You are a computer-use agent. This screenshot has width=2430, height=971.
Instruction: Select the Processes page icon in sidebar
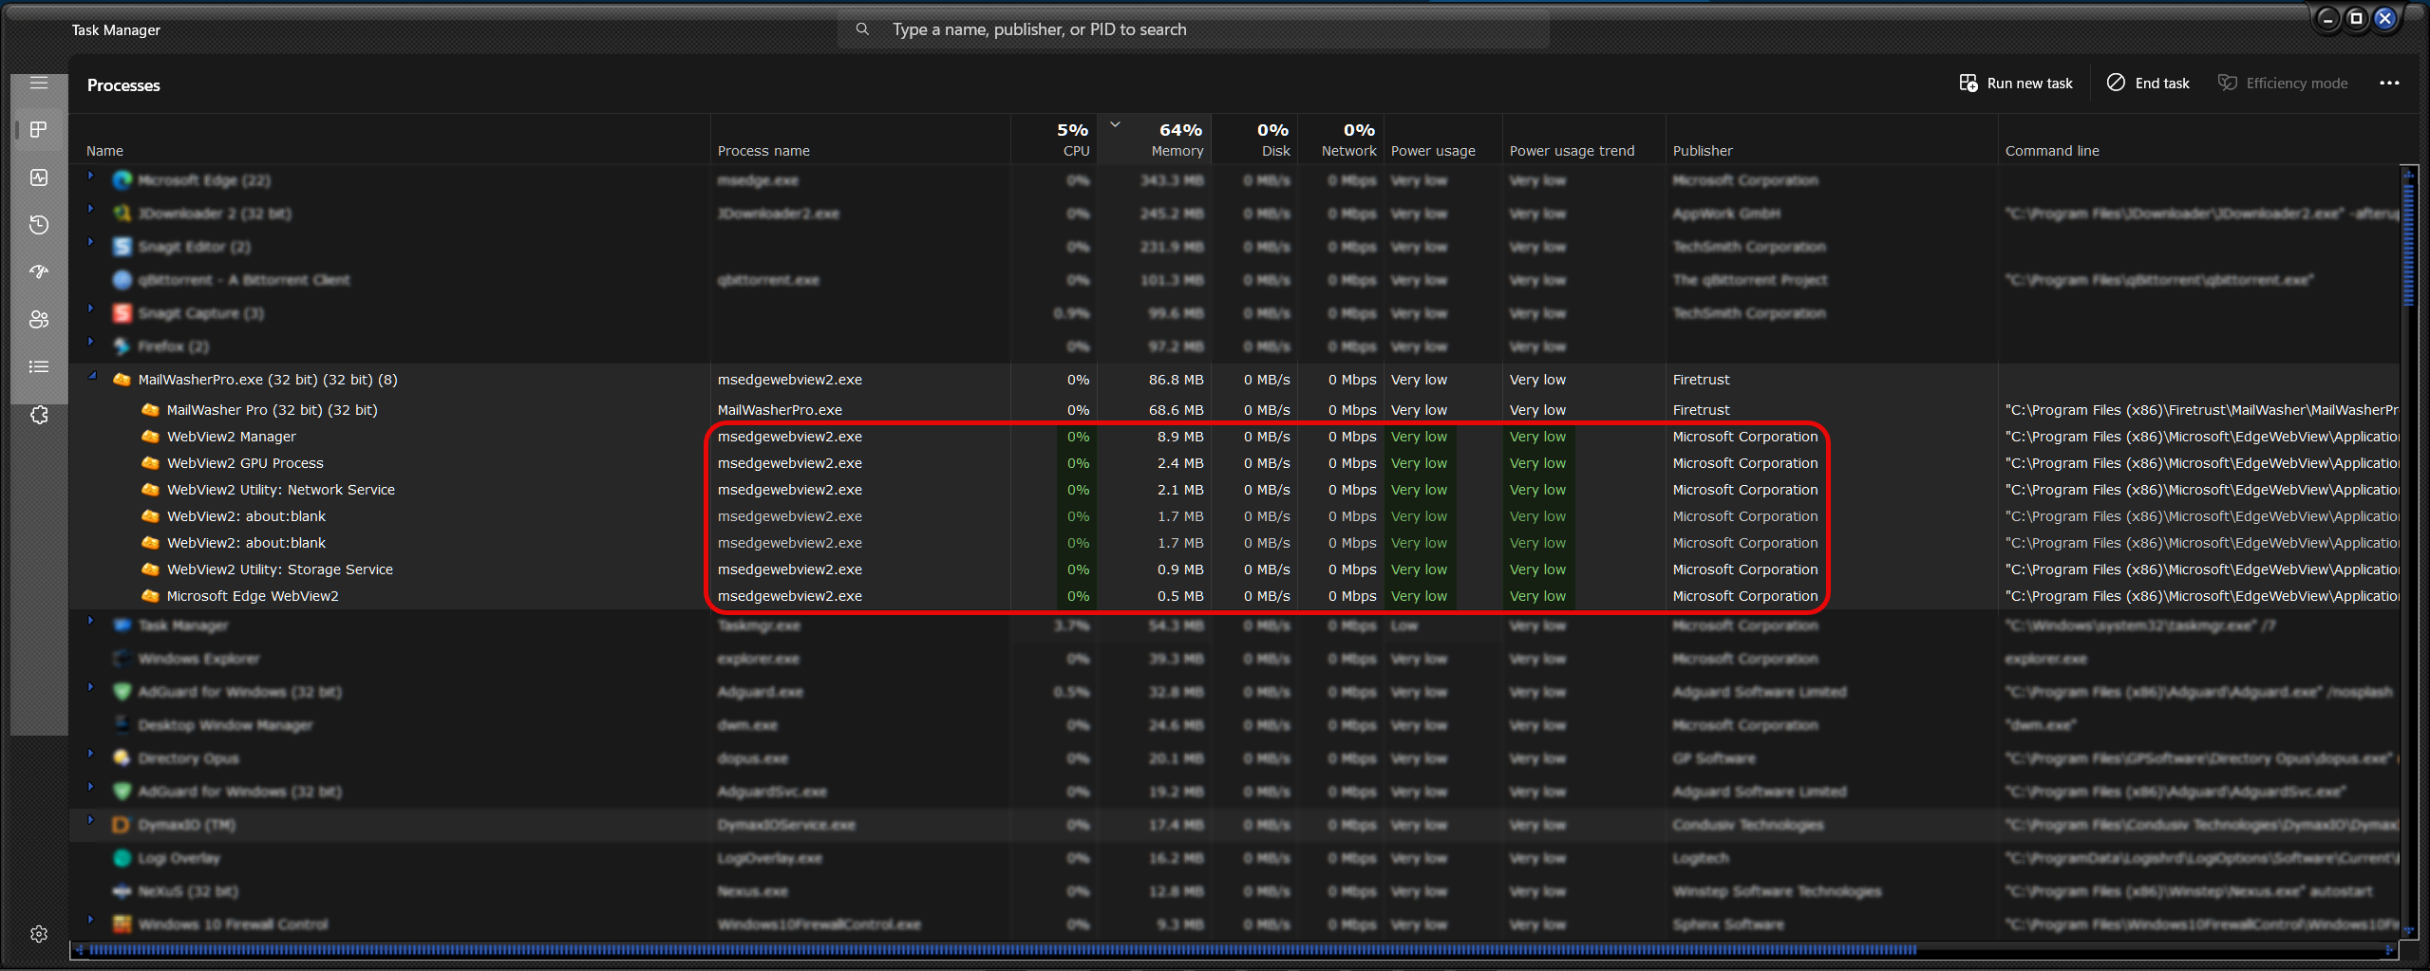point(39,130)
